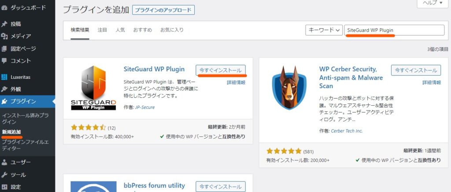Open the Tools wrench icon

point(4,175)
